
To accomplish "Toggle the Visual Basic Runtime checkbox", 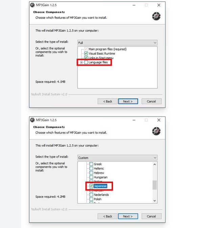I will (x=86, y=54).
